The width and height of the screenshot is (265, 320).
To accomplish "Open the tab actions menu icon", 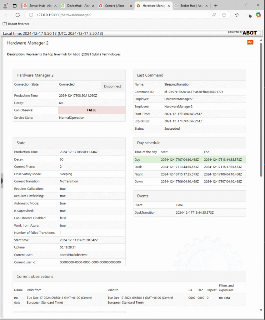I will [x=15, y=6].
